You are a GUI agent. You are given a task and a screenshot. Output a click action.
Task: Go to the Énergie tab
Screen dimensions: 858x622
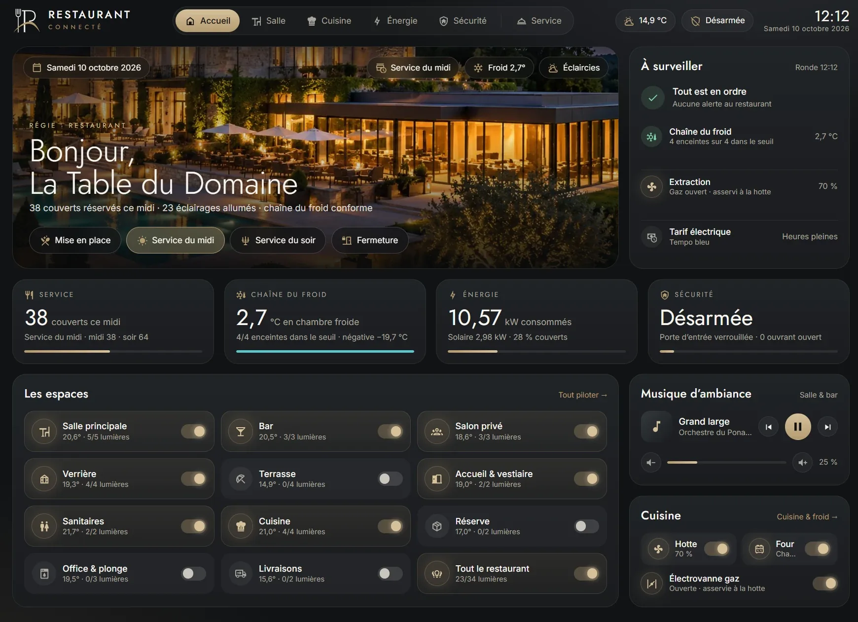pos(395,21)
